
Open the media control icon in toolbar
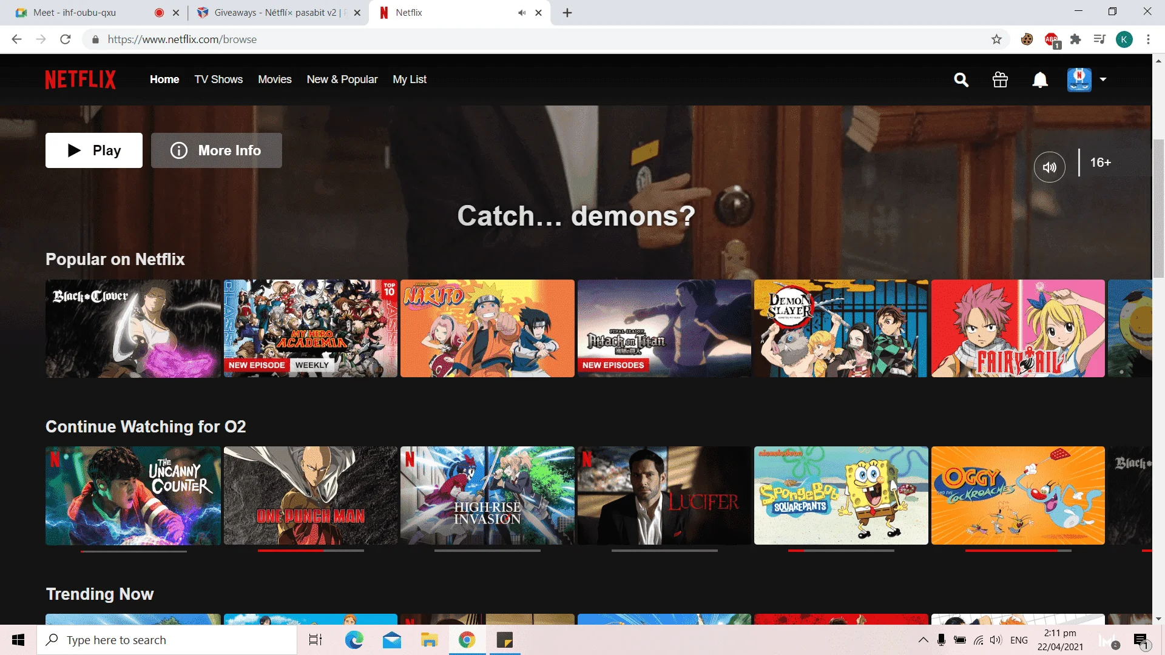(1099, 39)
